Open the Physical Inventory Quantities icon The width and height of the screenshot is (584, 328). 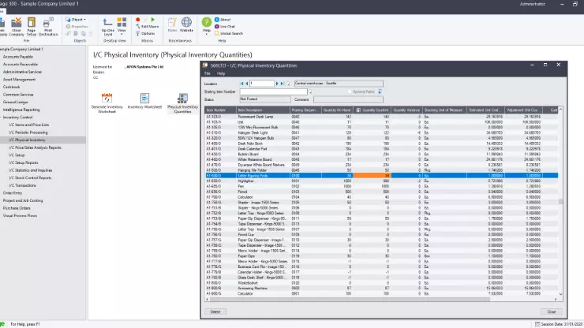(x=182, y=102)
